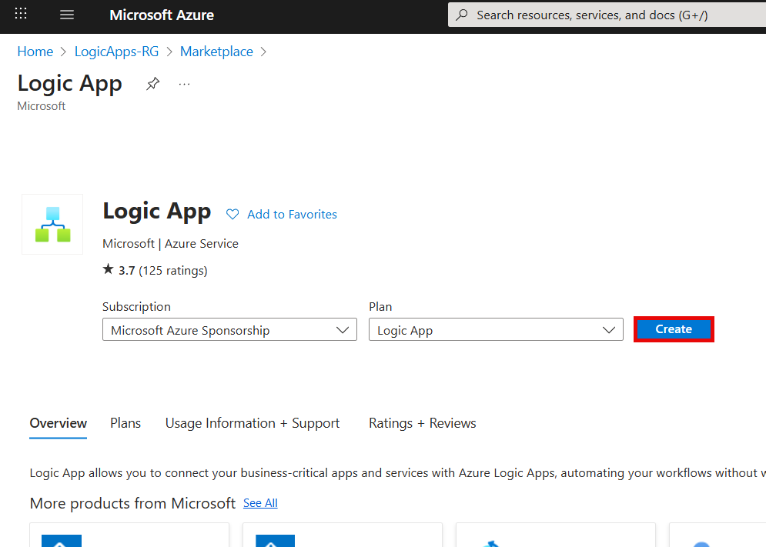Image resolution: width=766 pixels, height=547 pixels.
Task: Click the 3.7 (125 ratings) text
Action: click(x=163, y=271)
